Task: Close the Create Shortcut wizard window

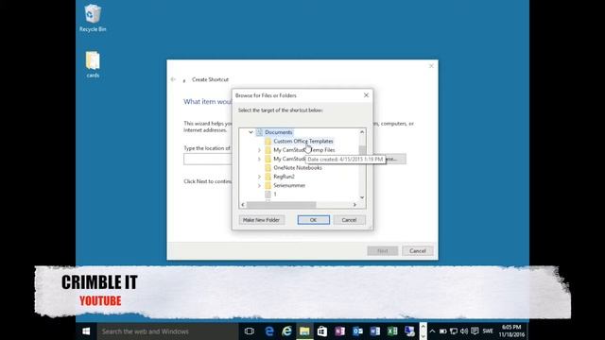Action: (x=431, y=66)
